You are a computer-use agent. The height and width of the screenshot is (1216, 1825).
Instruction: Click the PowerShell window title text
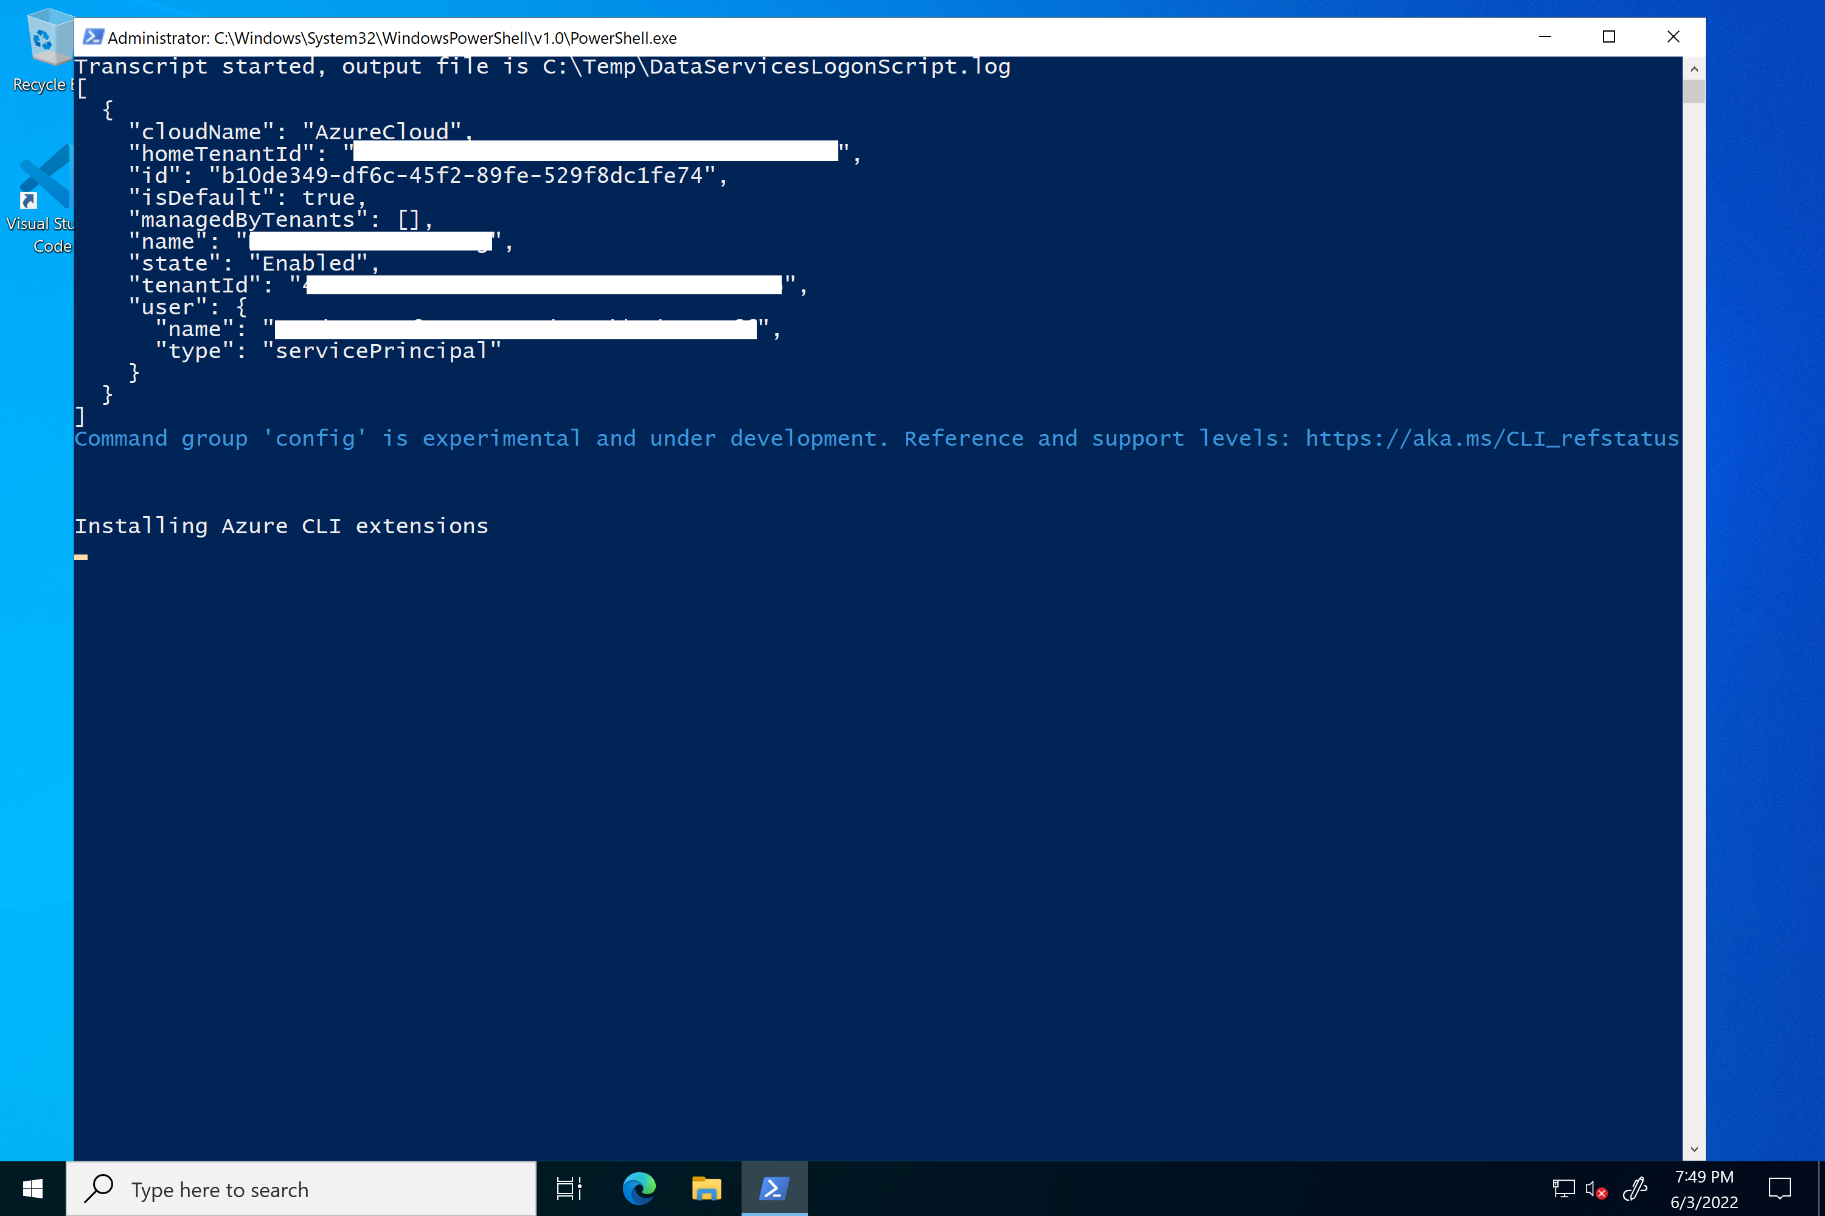click(392, 38)
